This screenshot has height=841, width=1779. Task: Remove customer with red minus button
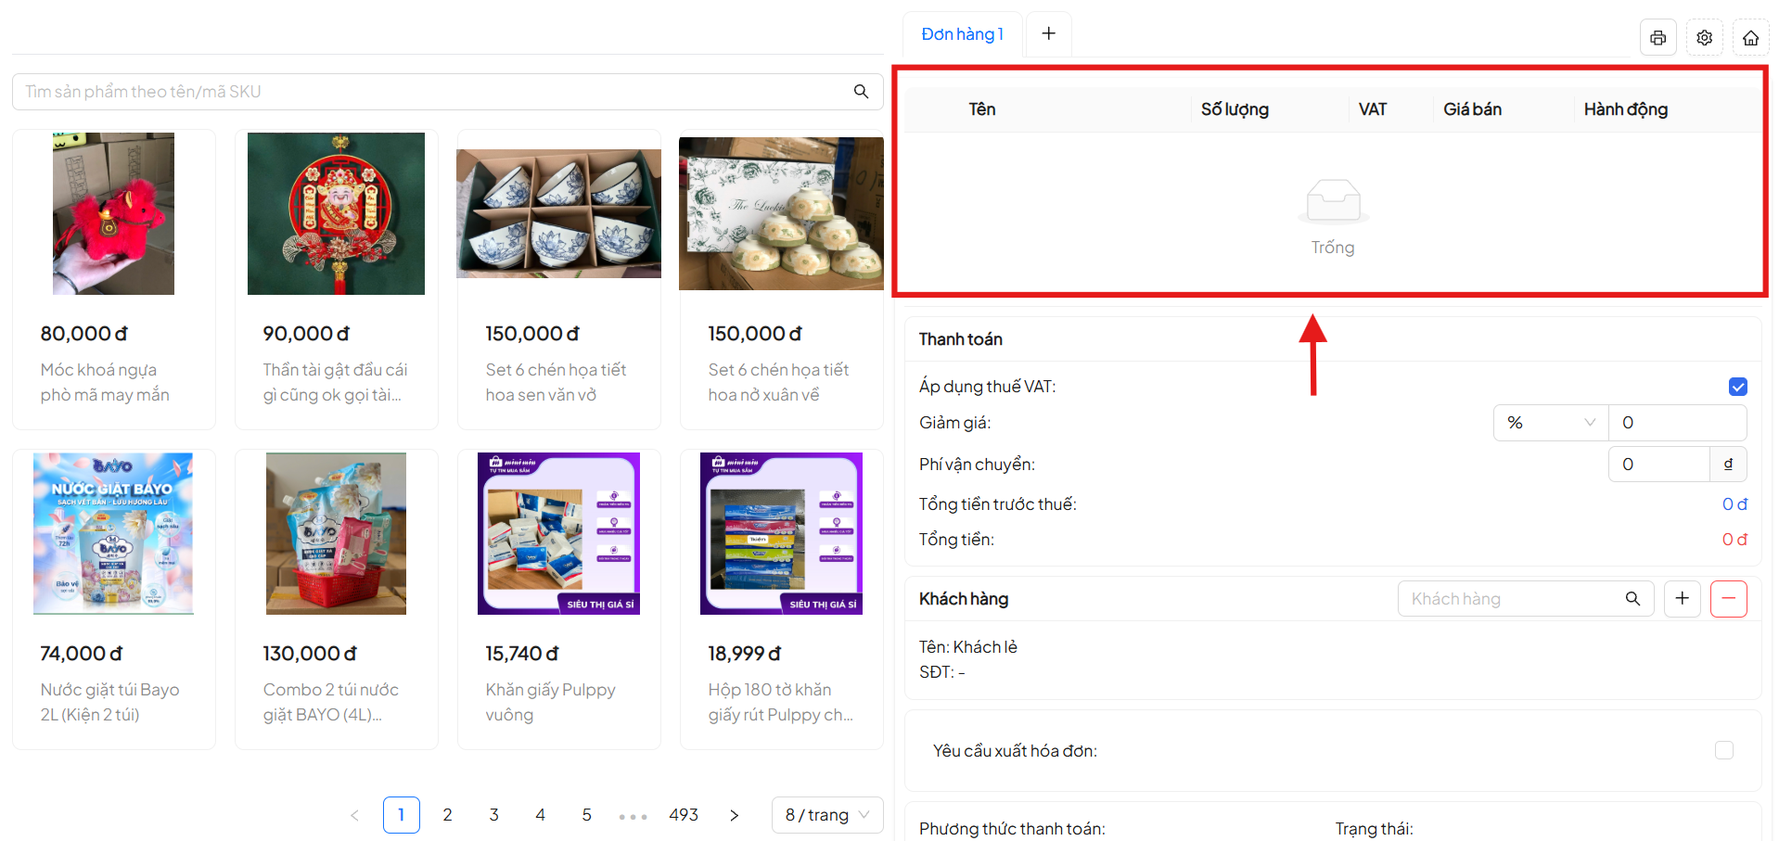click(1728, 599)
